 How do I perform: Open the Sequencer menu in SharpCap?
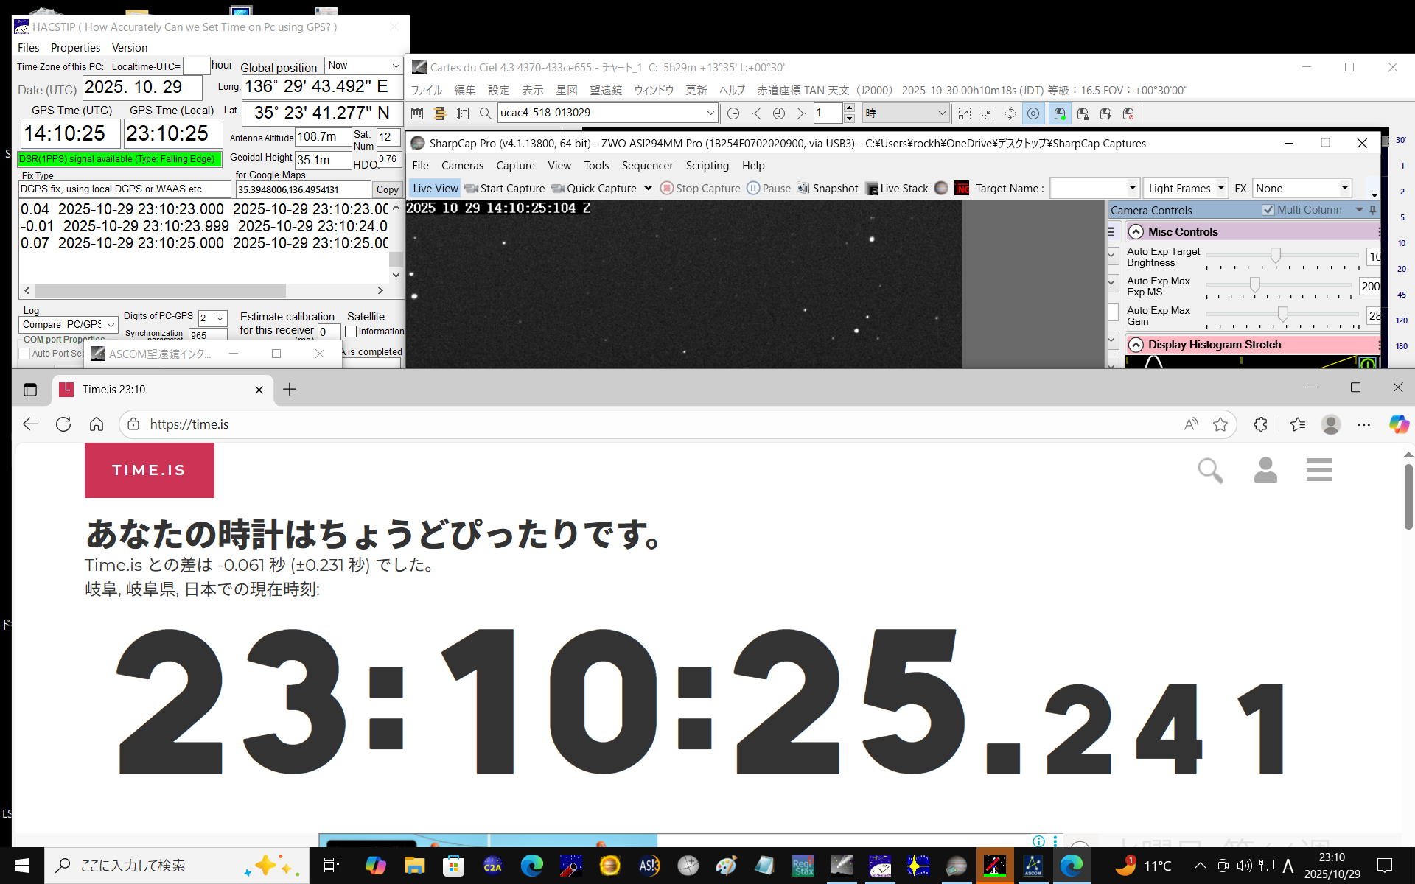coord(647,166)
